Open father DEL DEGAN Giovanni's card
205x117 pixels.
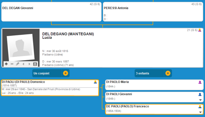(x=51, y=12)
